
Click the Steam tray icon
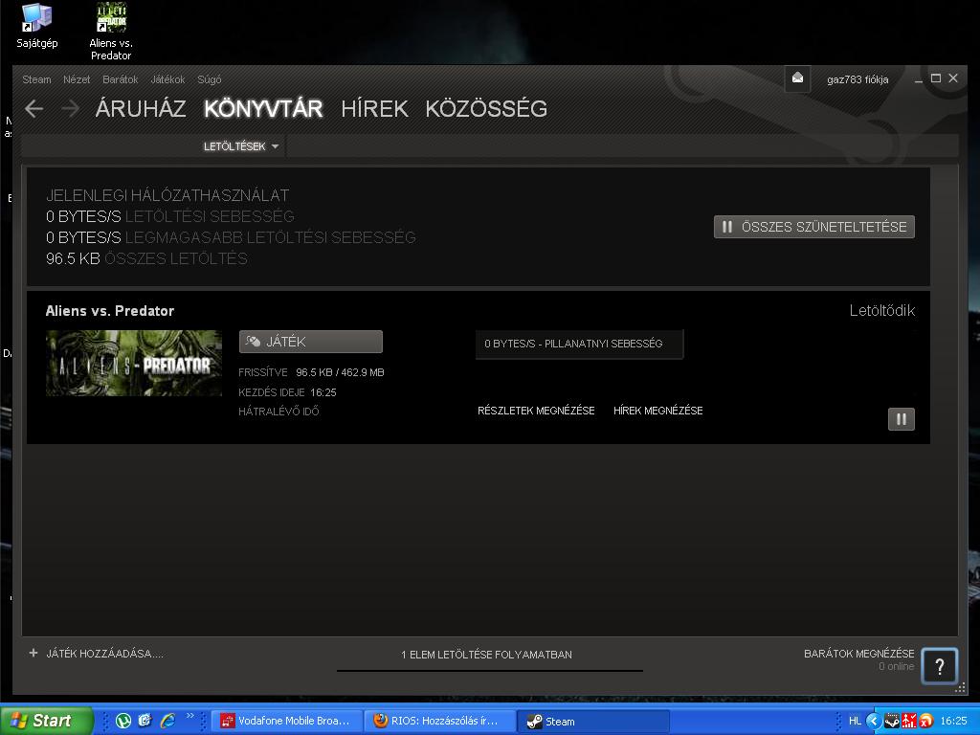click(x=892, y=721)
